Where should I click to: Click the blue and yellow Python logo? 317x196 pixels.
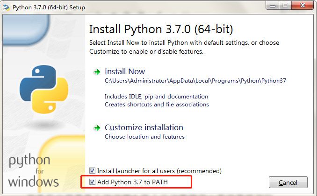(44, 89)
